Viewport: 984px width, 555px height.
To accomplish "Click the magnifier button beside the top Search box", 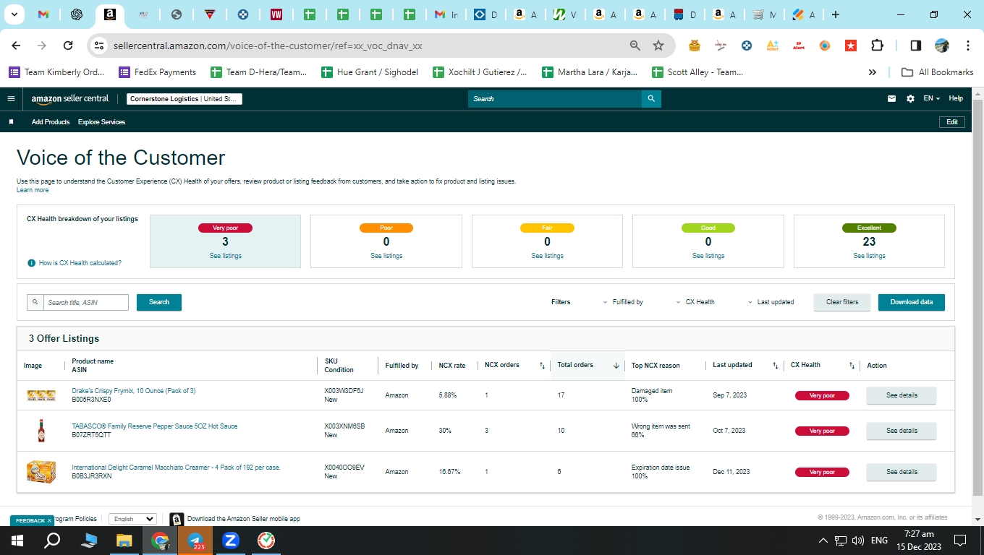I will coord(651,99).
